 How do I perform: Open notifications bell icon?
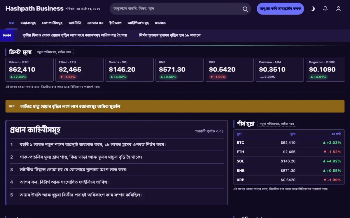[325, 9]
